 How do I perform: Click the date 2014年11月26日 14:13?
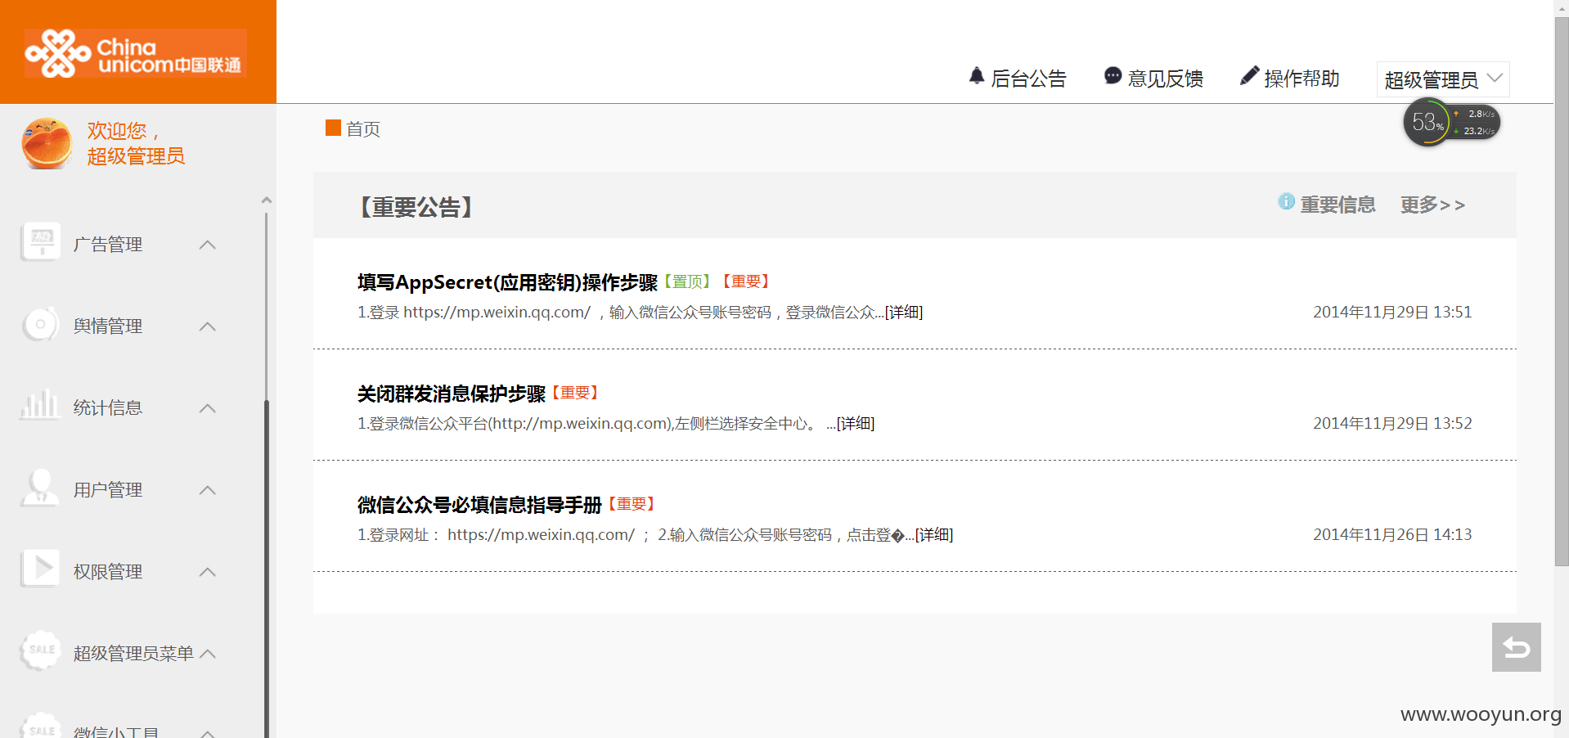coord(1392,534)
